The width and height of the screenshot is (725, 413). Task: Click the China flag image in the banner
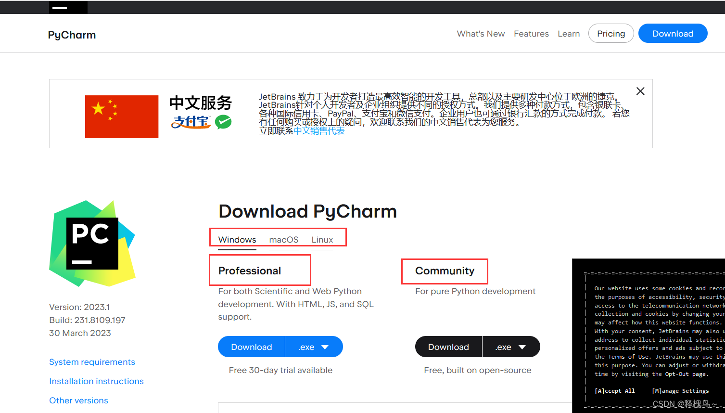(x=122, y=116)
